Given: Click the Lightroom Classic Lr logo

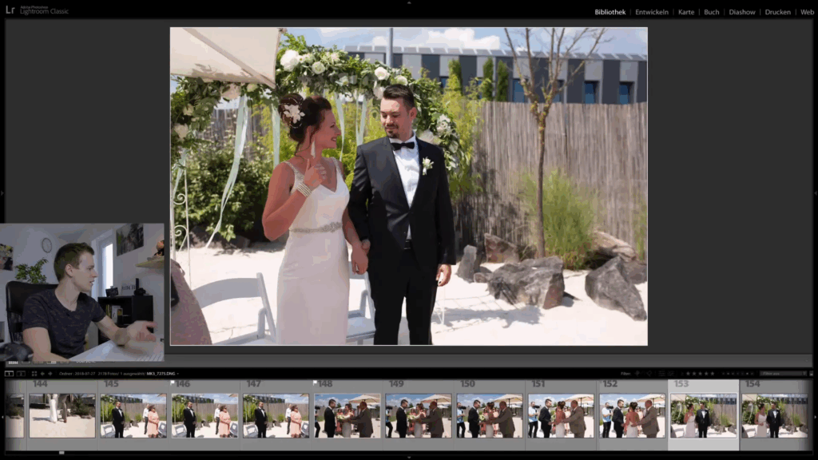Looking at the screenshot, I should click(x=10, y=11).
